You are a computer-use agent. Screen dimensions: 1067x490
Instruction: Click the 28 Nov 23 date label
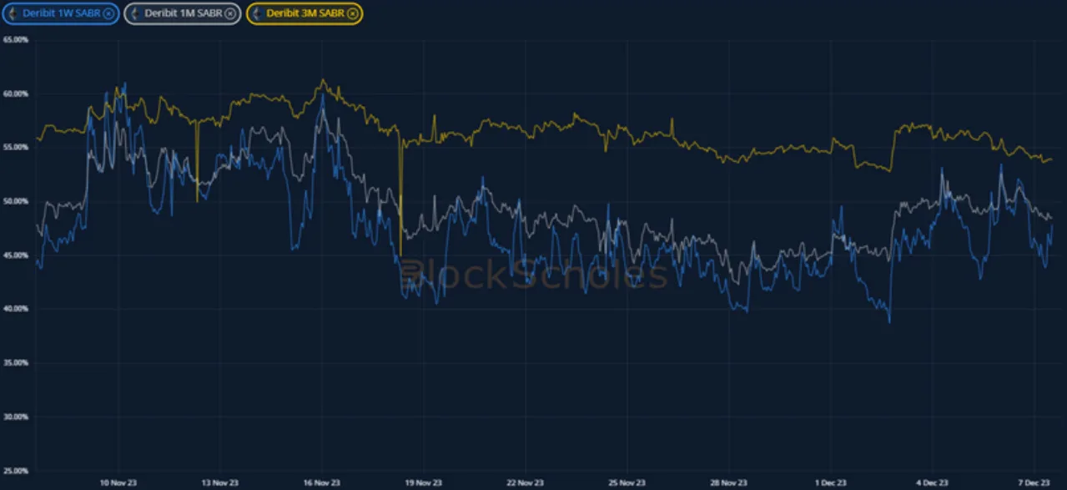click(728, 483)
